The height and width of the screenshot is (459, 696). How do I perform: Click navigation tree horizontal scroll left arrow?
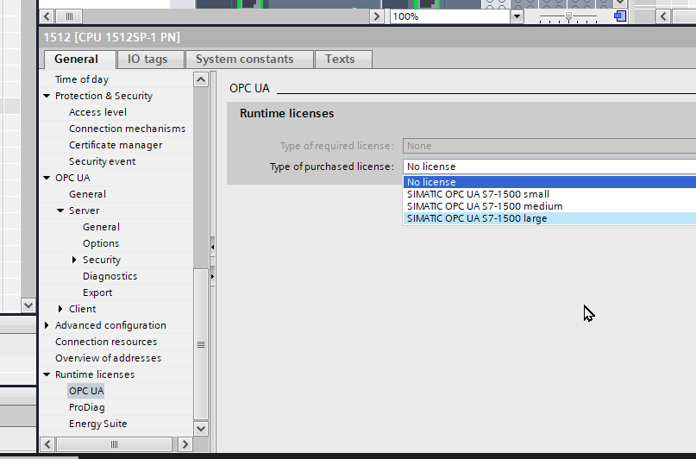pos(47,444)
